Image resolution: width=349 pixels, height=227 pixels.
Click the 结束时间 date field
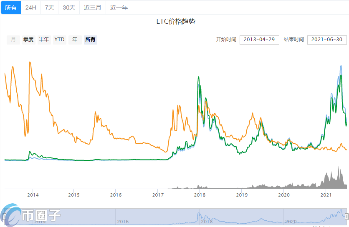327,40
